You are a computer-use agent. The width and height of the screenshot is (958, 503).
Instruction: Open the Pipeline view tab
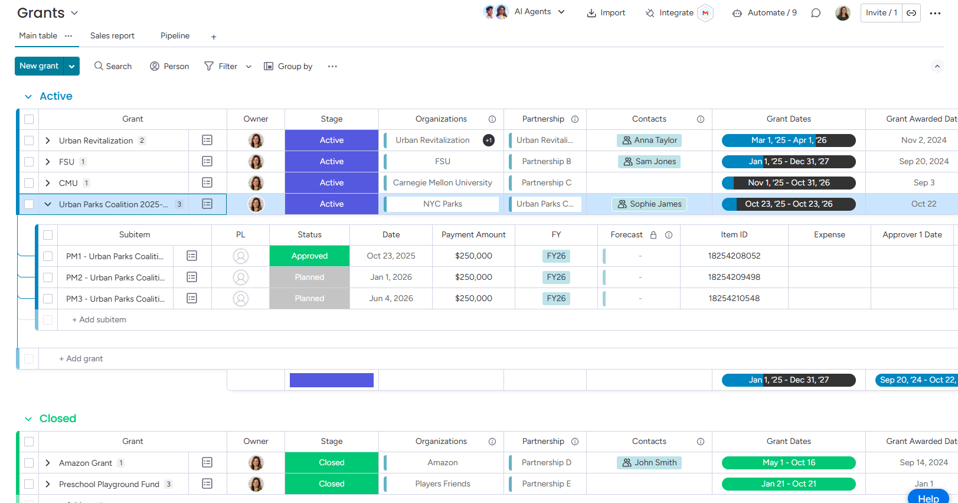click(x=175, y=36)
